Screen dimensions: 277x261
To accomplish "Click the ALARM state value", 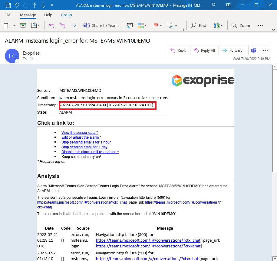I will (65, 112).
